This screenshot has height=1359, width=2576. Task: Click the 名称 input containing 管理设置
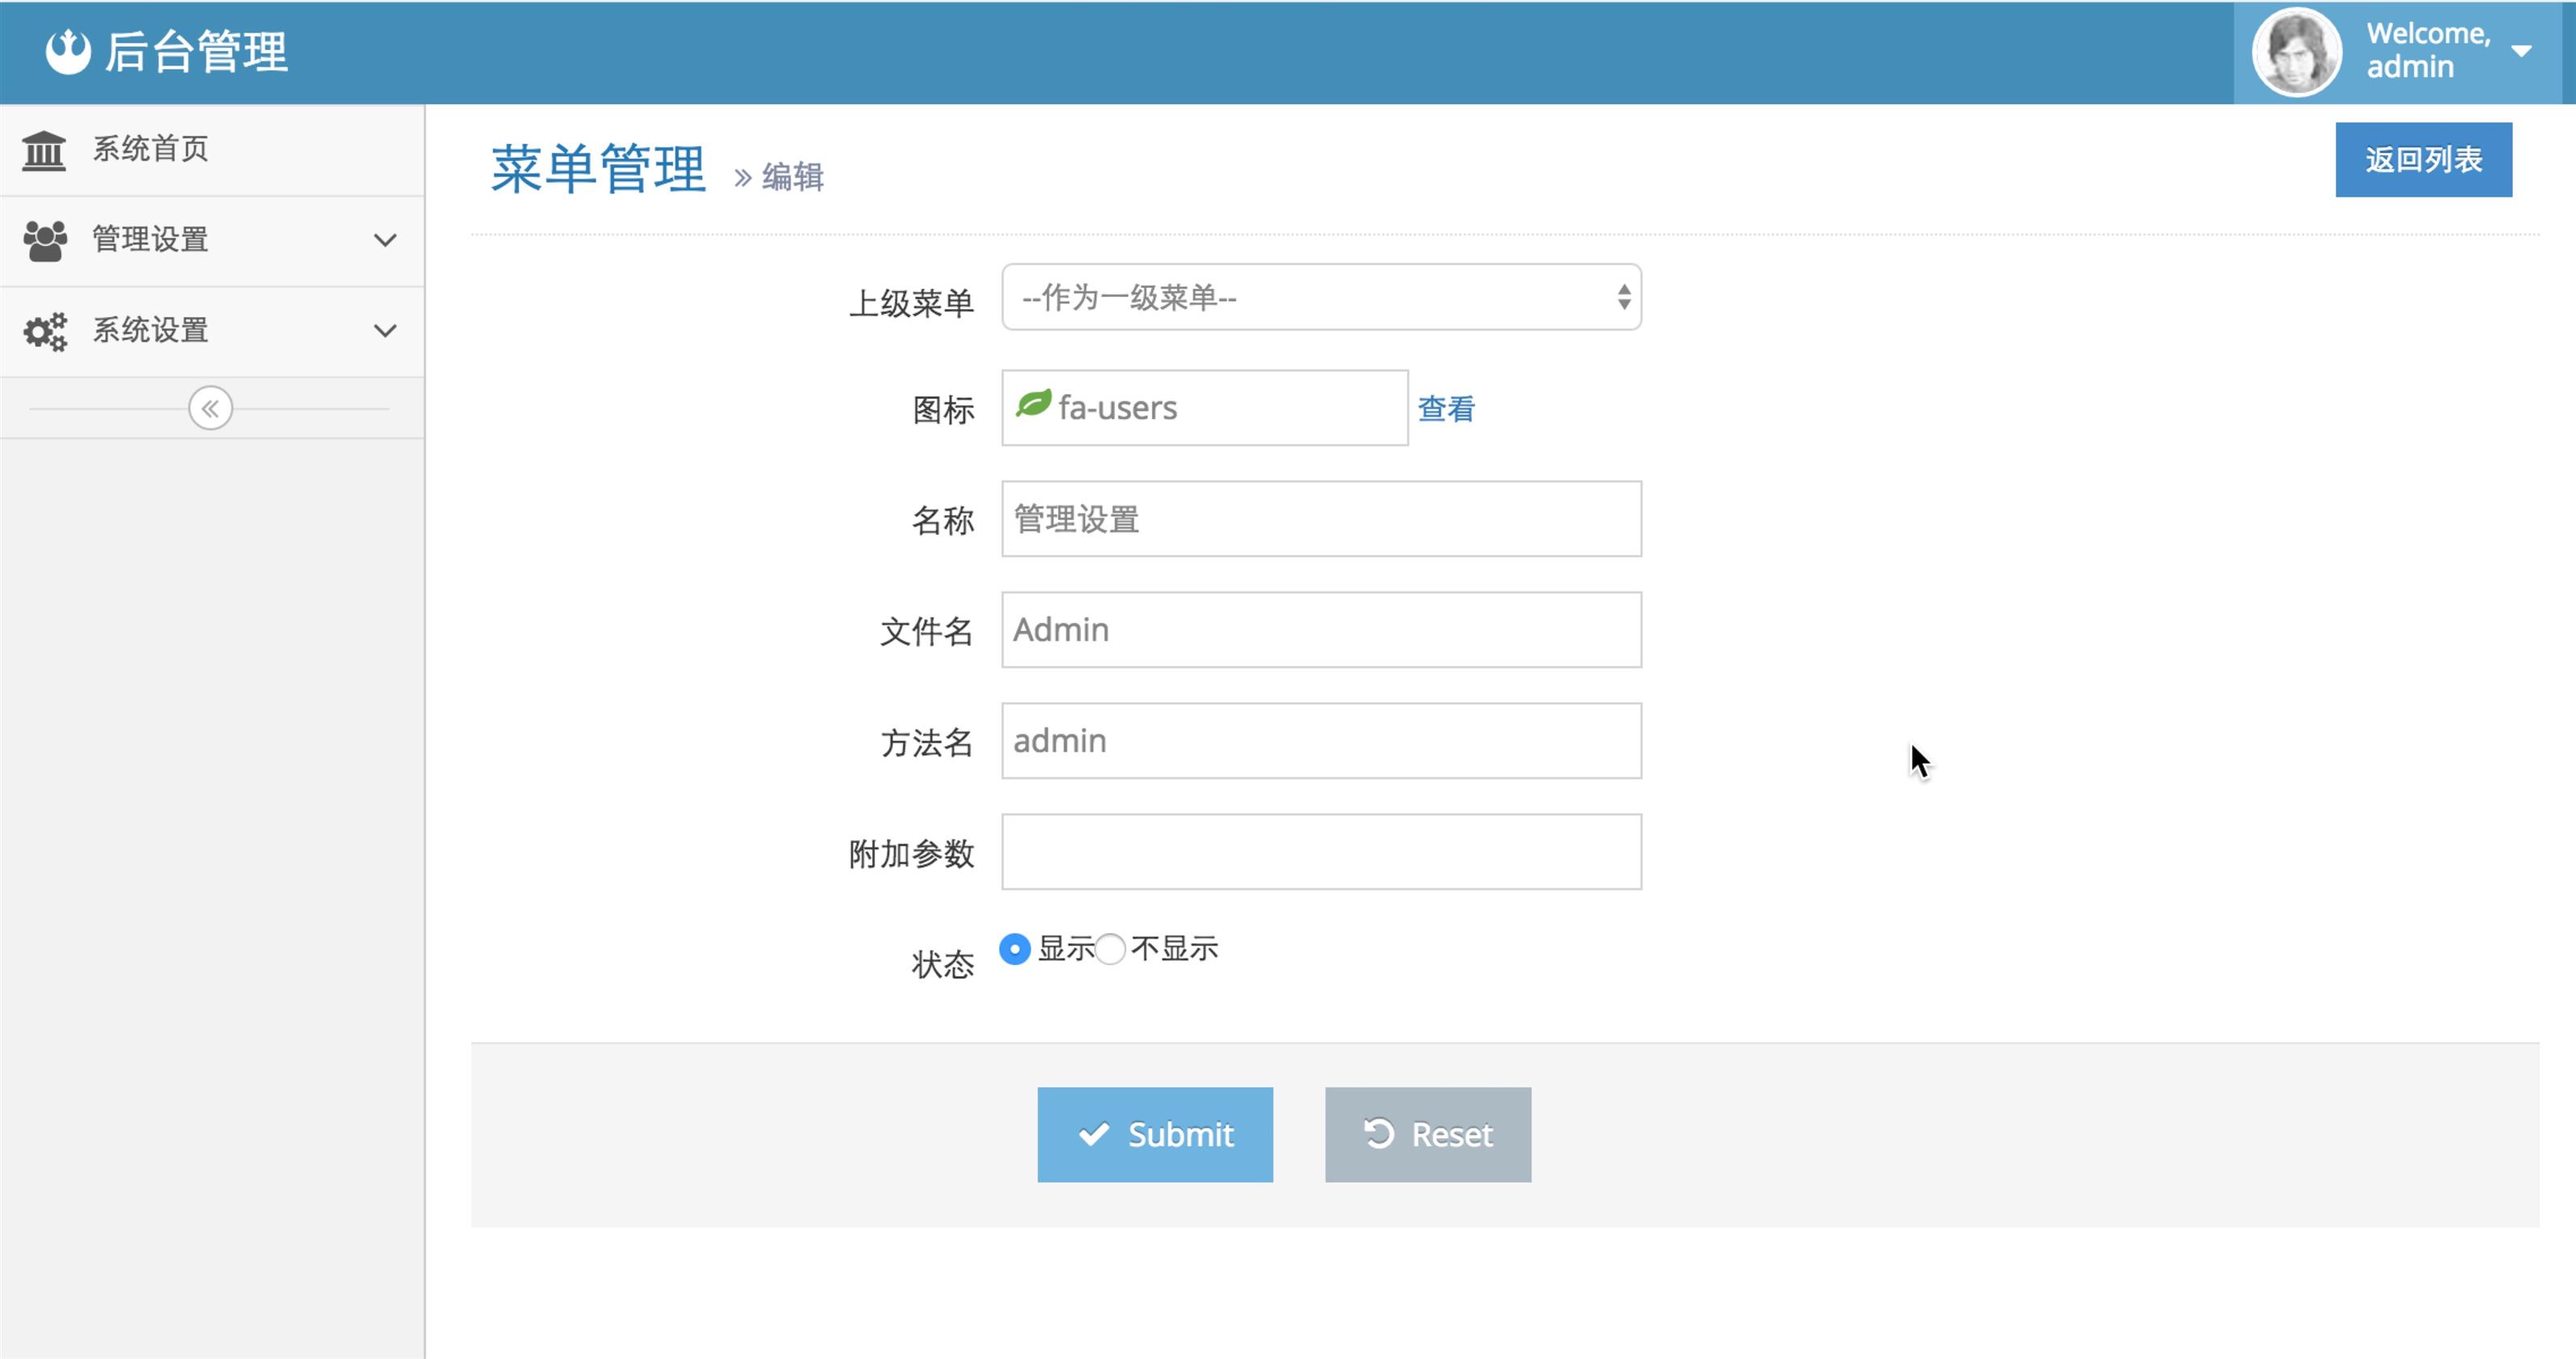[1320, 519]
